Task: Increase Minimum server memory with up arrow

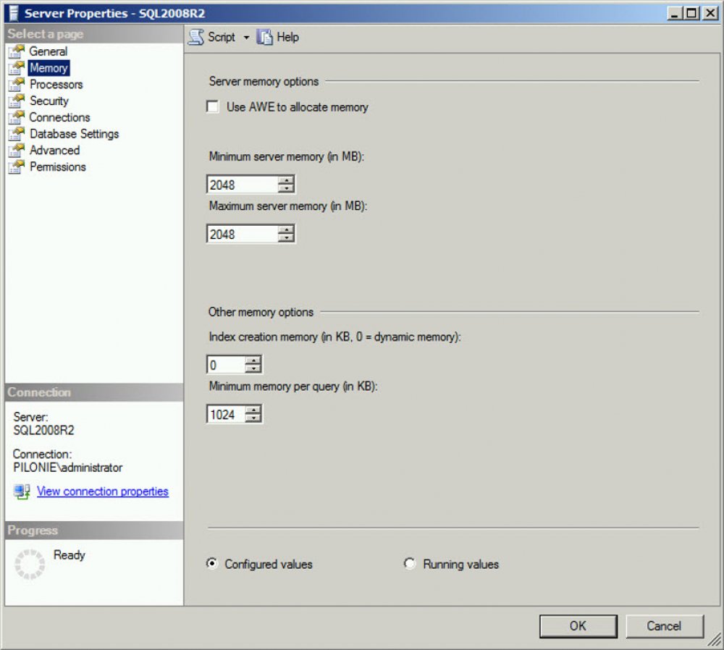Action: coord(287,180)
